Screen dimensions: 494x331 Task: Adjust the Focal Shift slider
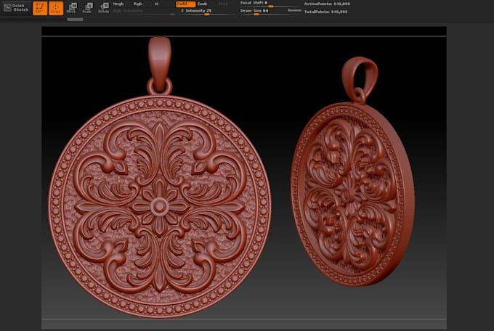pyautogui.click(x=270, y=4)
